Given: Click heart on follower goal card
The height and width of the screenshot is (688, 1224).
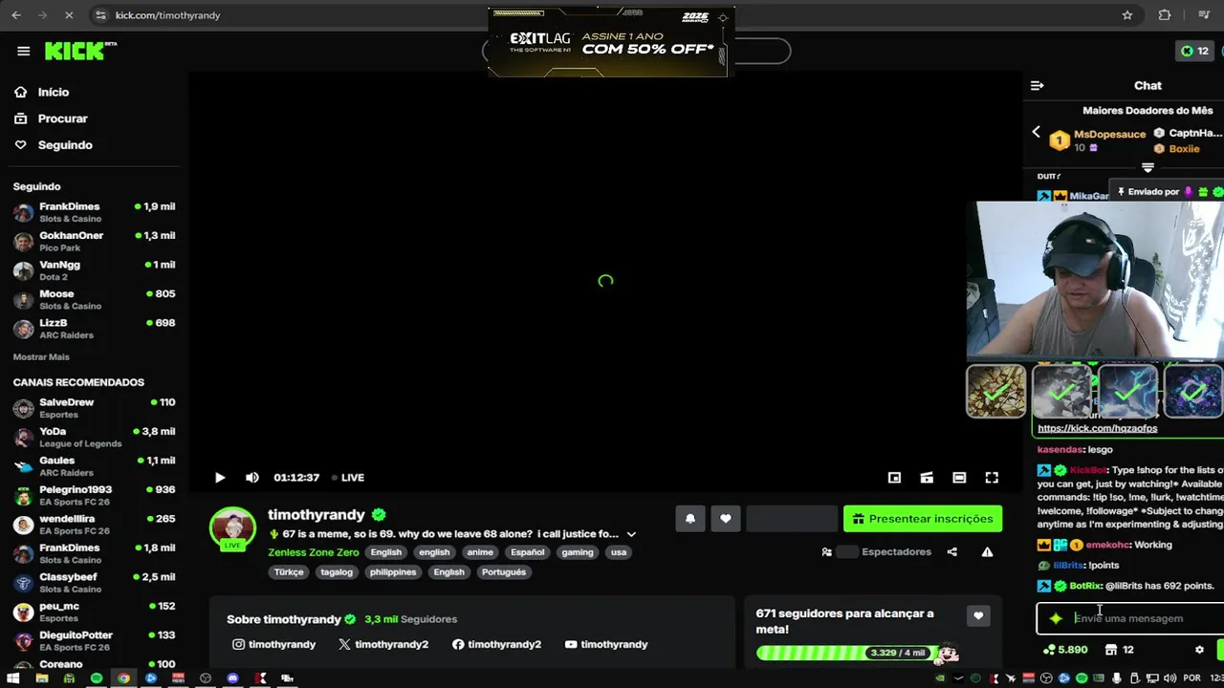Looking at the screenshot, I should (977, 616).
